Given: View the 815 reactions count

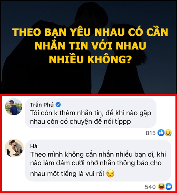Looking at the screenshot, I should pyautogui.click(x=150, y=133).
